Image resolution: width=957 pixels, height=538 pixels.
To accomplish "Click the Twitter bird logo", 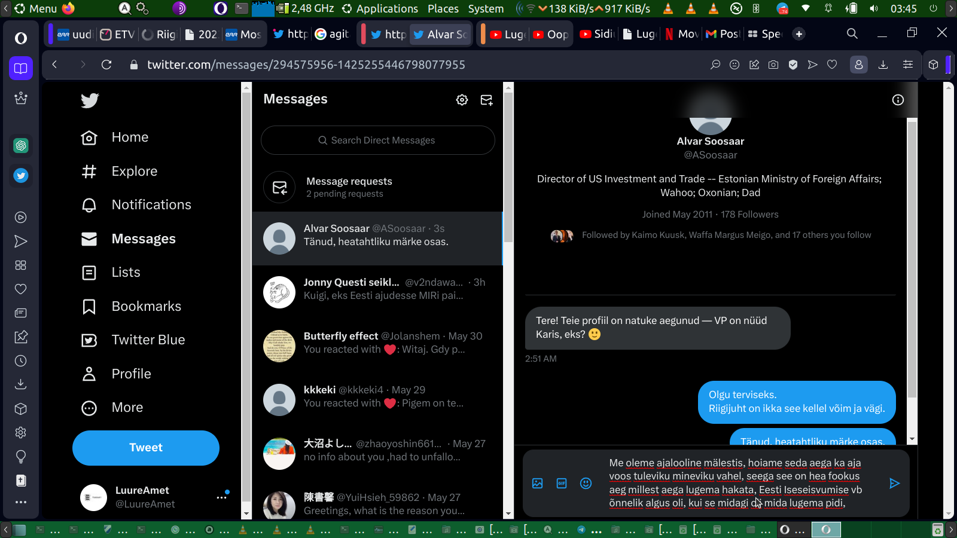I will click(90, 100).
